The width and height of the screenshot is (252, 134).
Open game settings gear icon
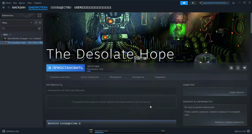[231, 68]
